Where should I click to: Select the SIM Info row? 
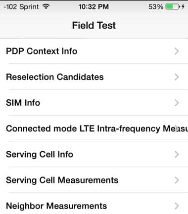tap(94, 103)
